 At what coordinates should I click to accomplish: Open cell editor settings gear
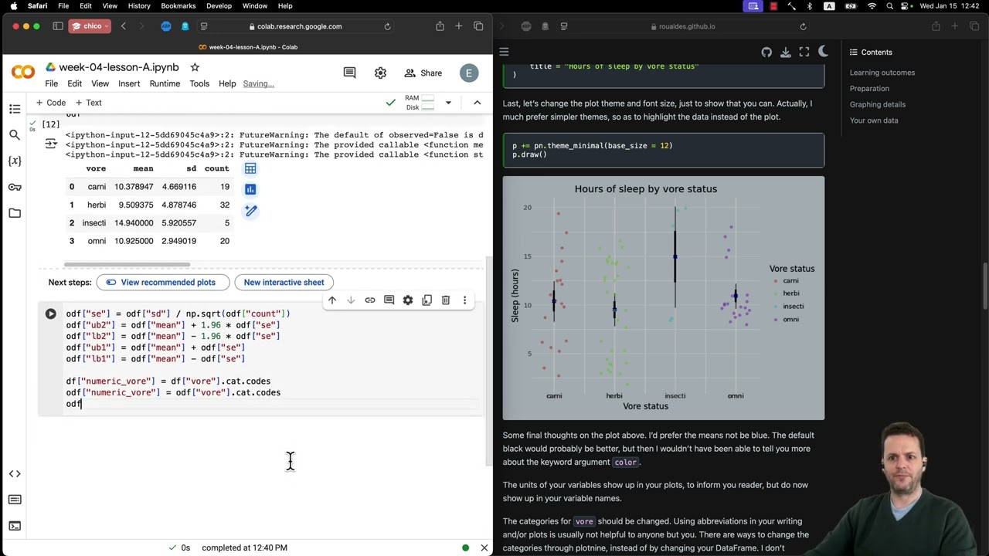[408, 300]
